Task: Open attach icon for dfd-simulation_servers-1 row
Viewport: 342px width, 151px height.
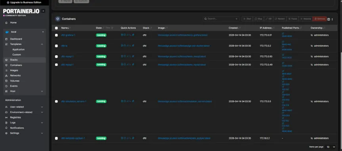Action: click(133, 101)
